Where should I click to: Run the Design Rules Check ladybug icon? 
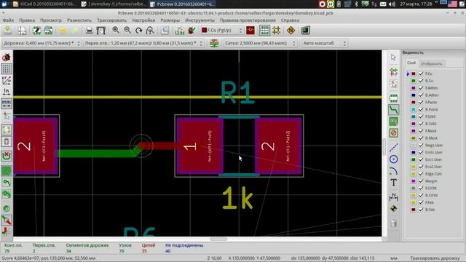coord(191,30)
